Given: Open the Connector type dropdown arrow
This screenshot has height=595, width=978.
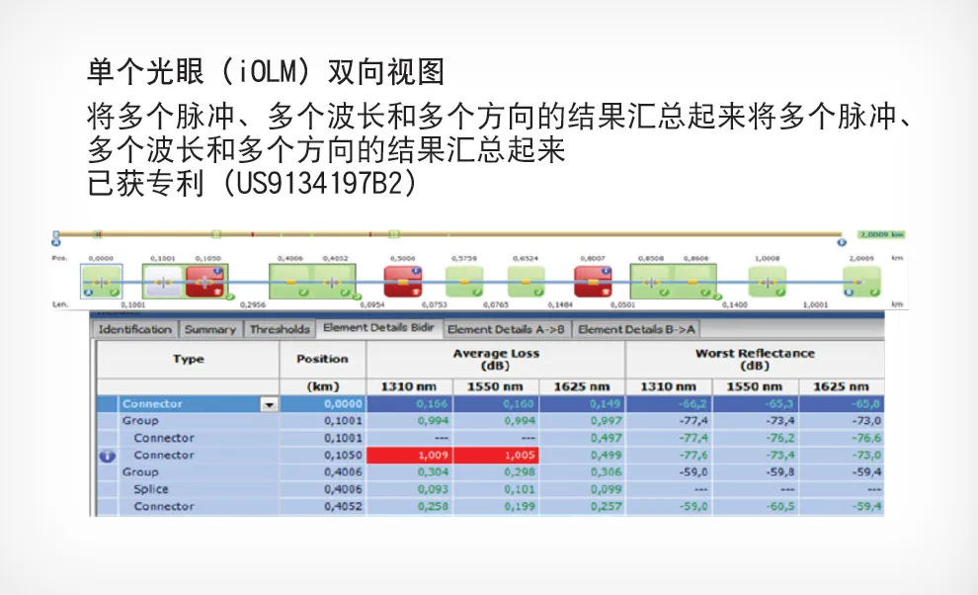Looking at the screenshot, I should point(269,404).
